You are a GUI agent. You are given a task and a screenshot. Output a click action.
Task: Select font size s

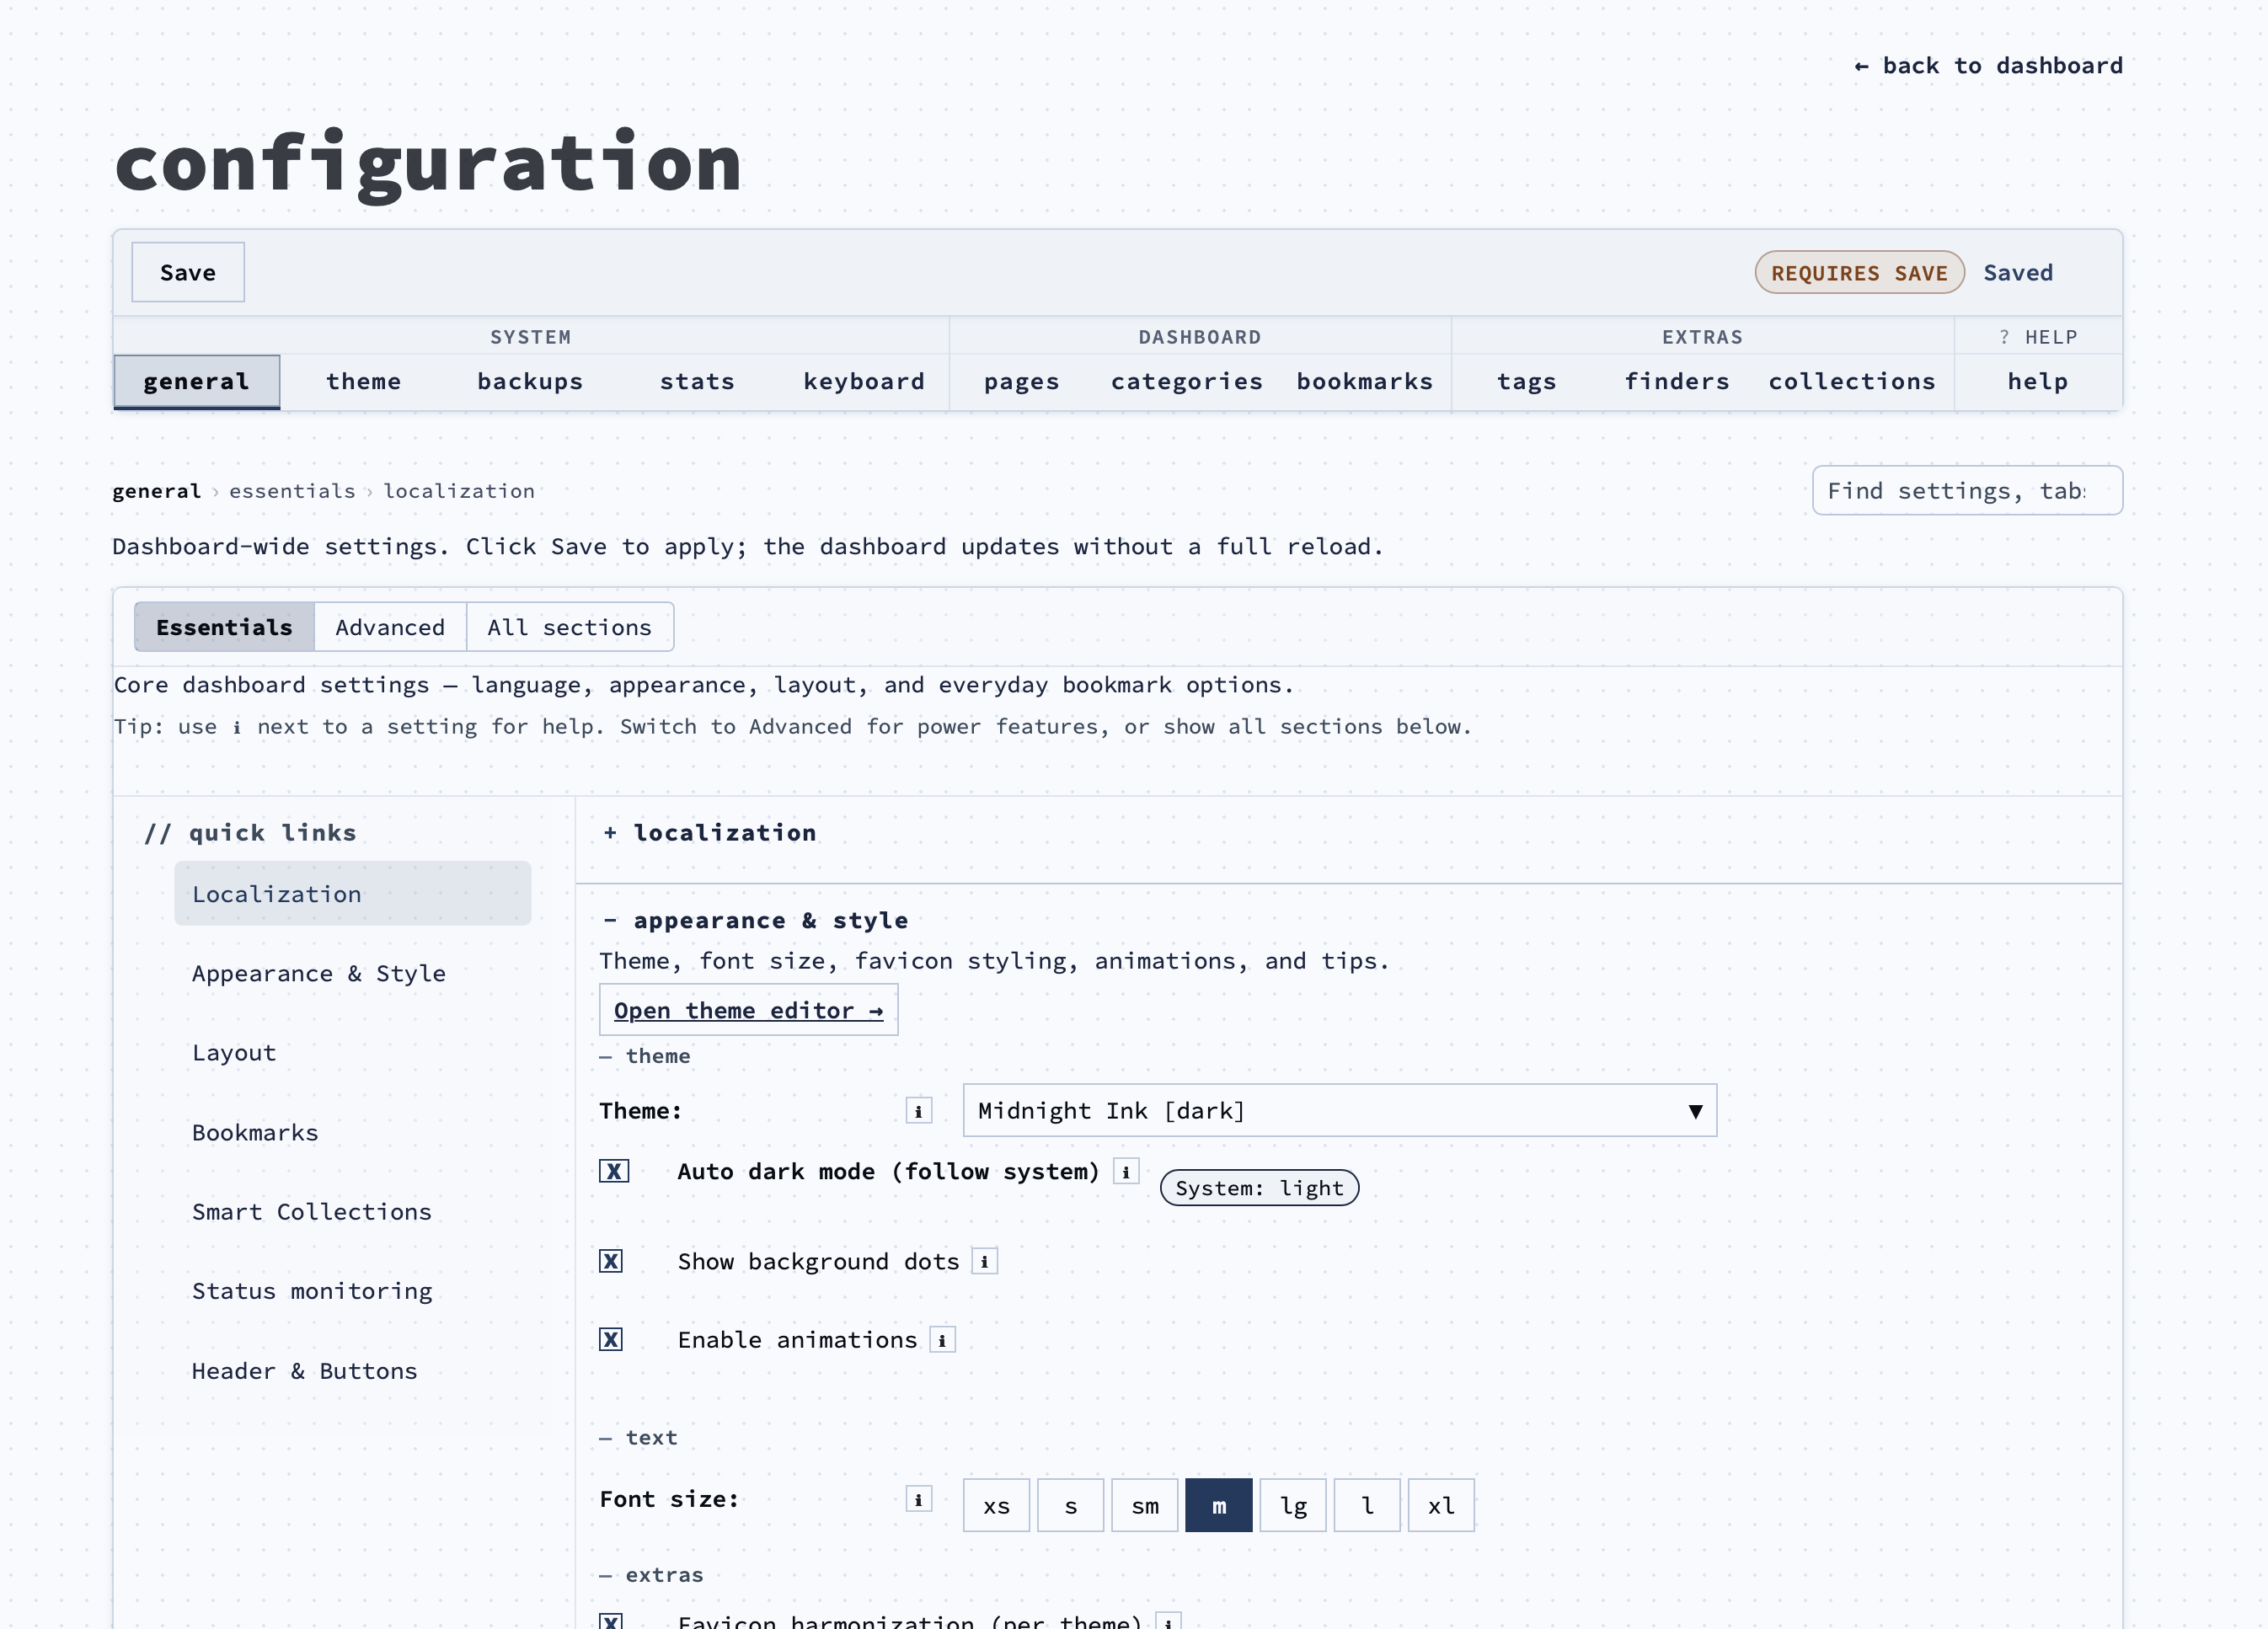[x=1071, y=1505]
